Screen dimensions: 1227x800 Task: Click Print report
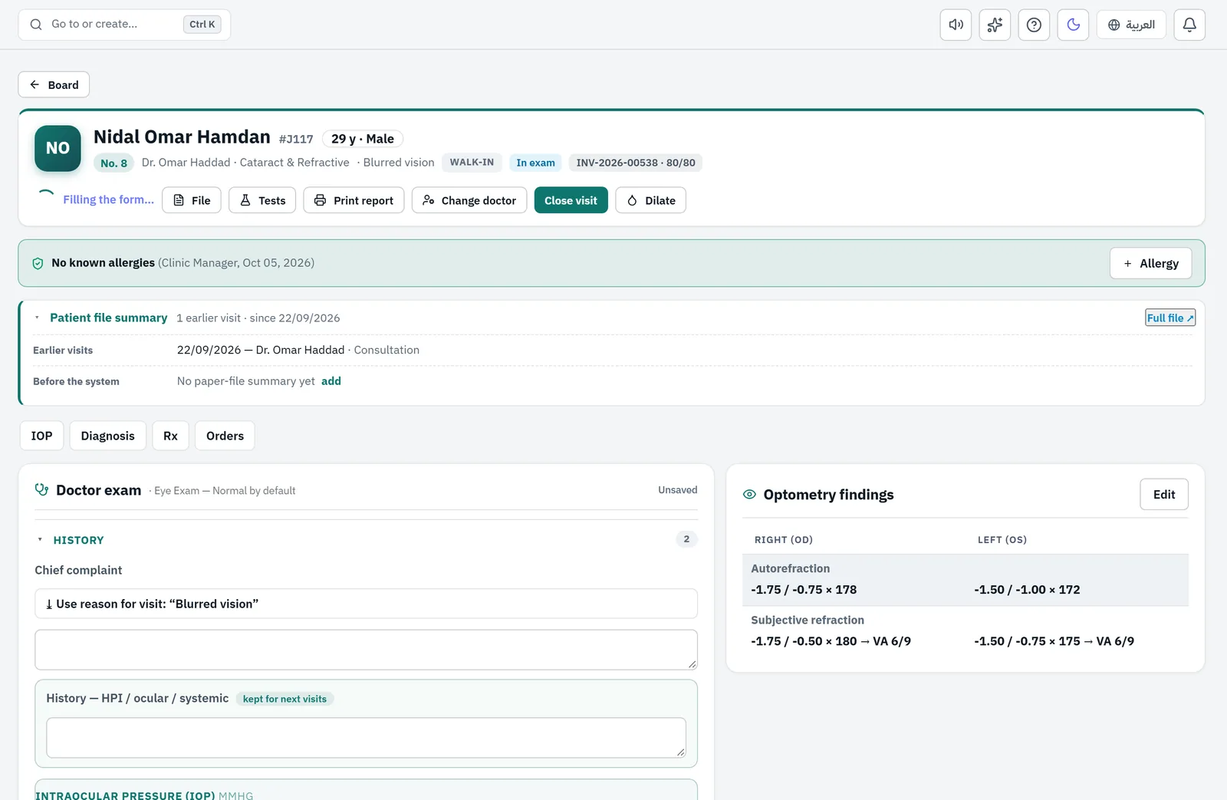[354, 200]
